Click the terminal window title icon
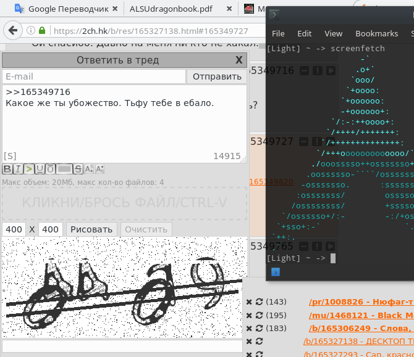The height and width of the screenshot is (357, 414). (274, 15)
